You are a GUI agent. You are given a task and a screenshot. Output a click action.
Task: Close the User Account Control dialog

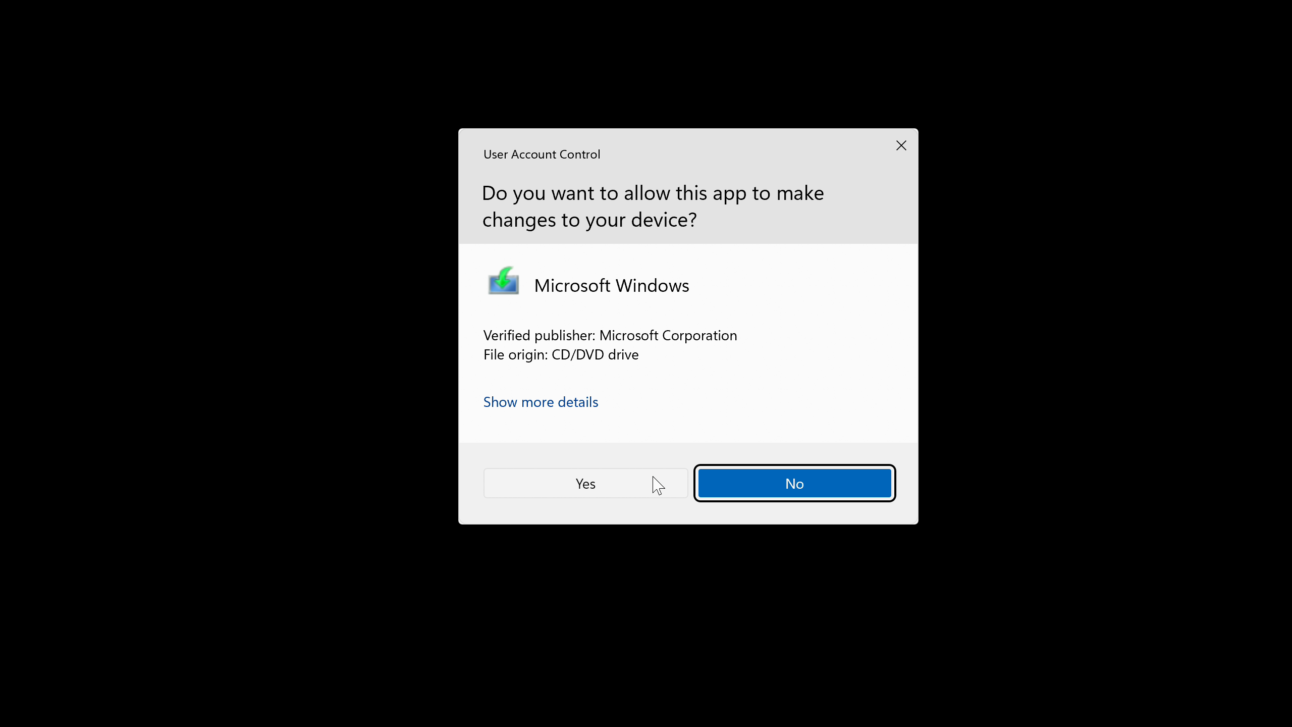click(x=901, y=145)
